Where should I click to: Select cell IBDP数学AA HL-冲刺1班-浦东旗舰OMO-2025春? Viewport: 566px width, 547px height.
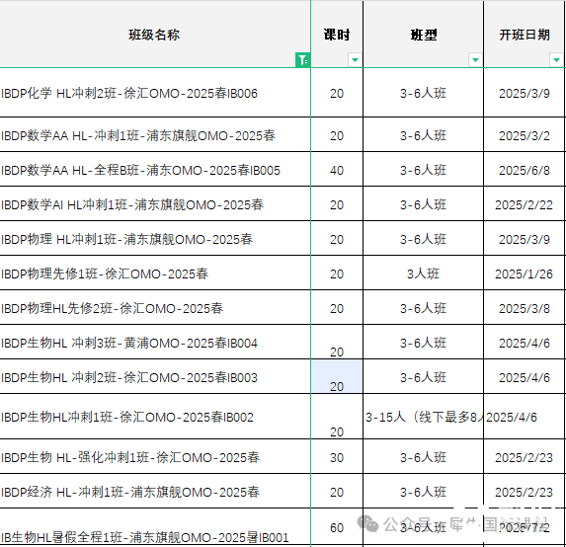tap(155, 134)
